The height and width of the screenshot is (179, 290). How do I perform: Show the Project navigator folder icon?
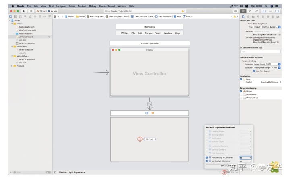pos(10,16)
